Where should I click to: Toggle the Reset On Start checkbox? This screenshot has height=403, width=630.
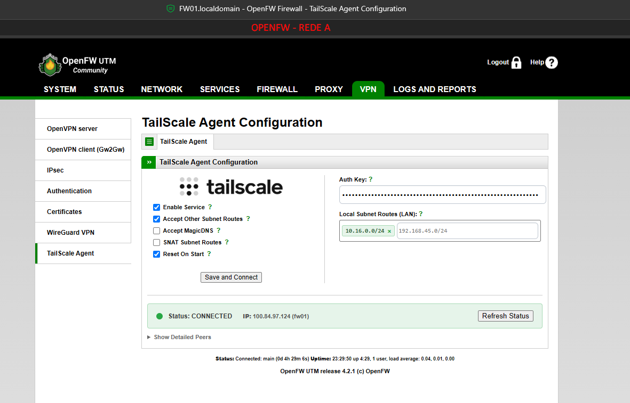tap(157, 254)
